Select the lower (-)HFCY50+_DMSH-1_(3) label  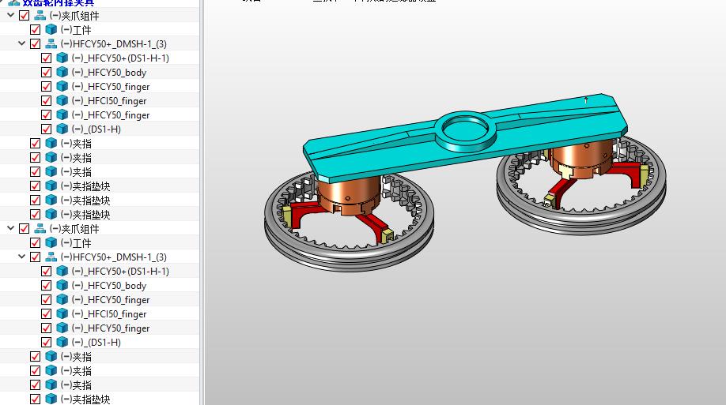[113, 257]
